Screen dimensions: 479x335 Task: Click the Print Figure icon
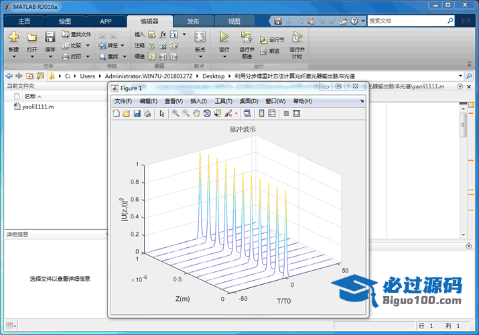147,114
